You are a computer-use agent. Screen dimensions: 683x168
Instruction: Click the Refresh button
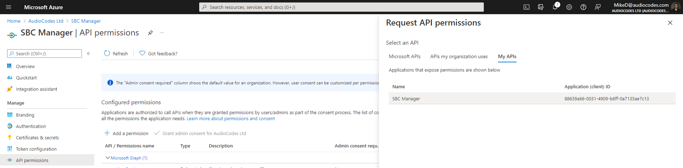(116, 54)
